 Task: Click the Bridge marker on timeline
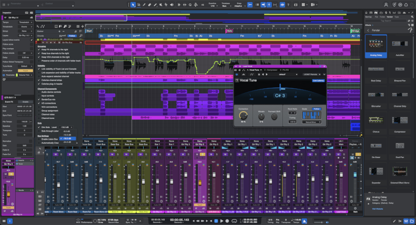coord(355,31)
